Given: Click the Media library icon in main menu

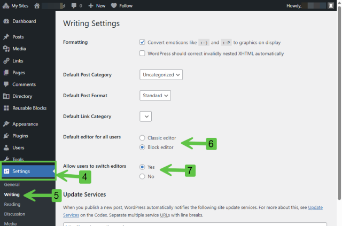Looking at the screenshot, I should click(6, 49).
